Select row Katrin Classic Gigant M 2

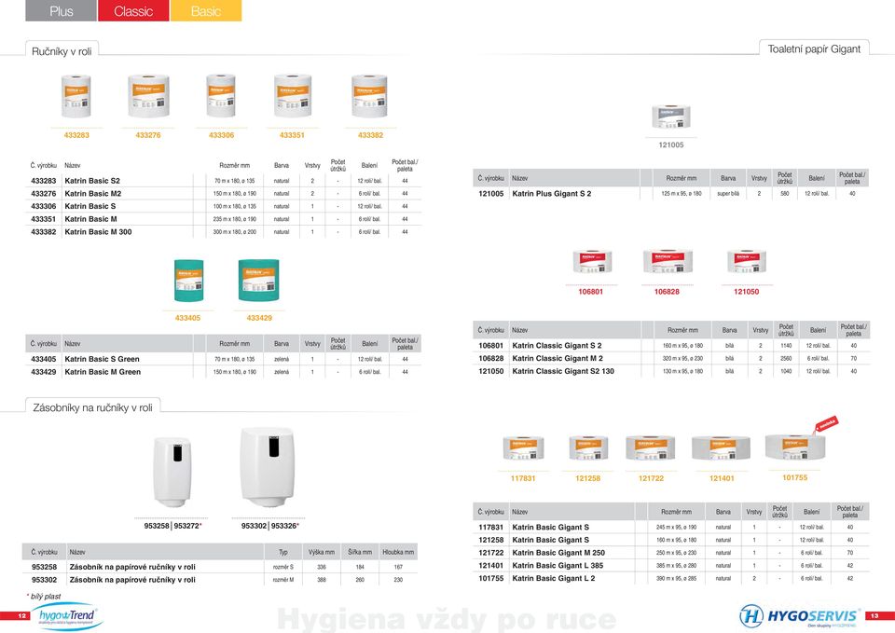click(x=671, y=359)
